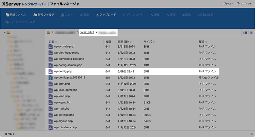Viewport: 255px width, 137px height.
Task: Click パーミッション変更 permission change item
Action: coord(20,22)
